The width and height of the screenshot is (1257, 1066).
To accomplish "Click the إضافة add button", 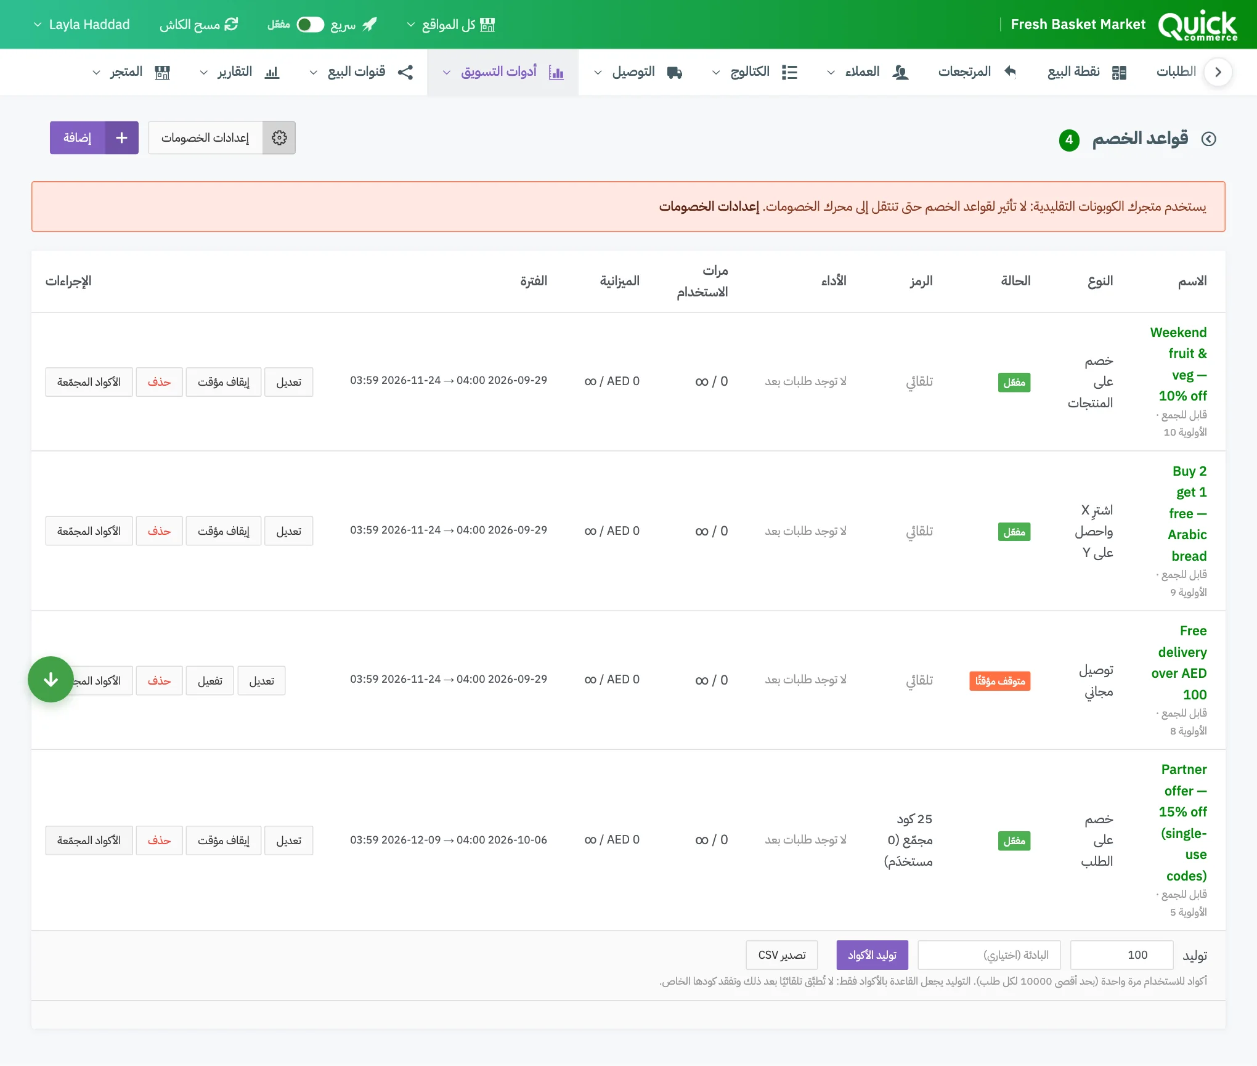I will coord(94,137).
